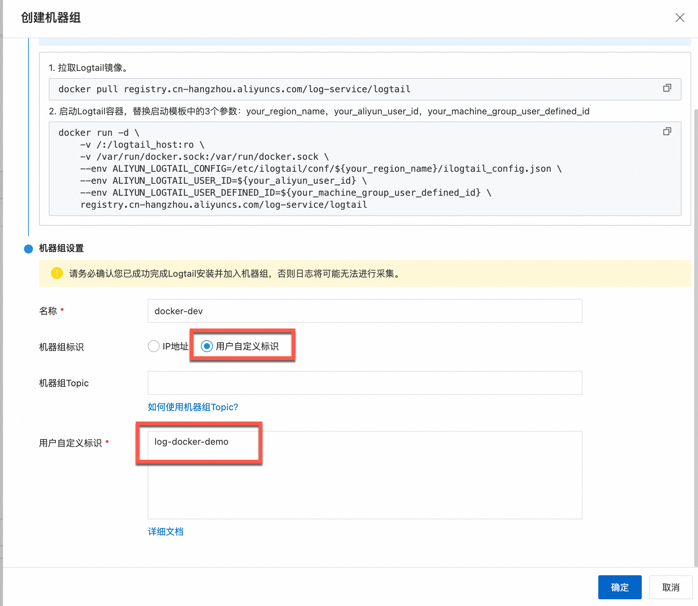Image resolution: width=698 pixels, height=606 pixels.
Task: Open the 如何使用机器组Topic? help link
Action: pos(193,407)
